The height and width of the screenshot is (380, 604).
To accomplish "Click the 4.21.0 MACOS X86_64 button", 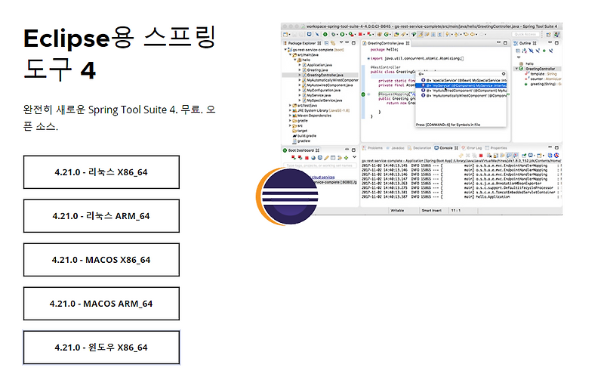I will click(x=101, y=260).
